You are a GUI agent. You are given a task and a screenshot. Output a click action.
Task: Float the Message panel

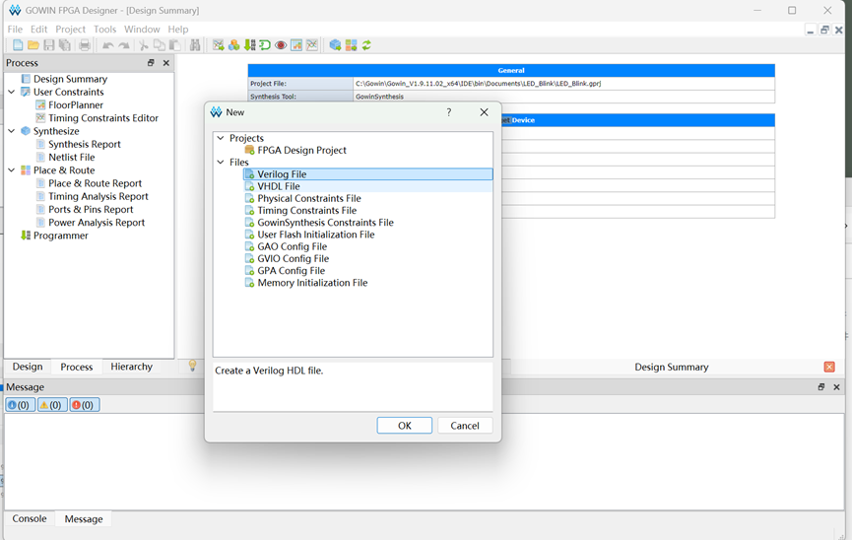(x=821, y=387)
